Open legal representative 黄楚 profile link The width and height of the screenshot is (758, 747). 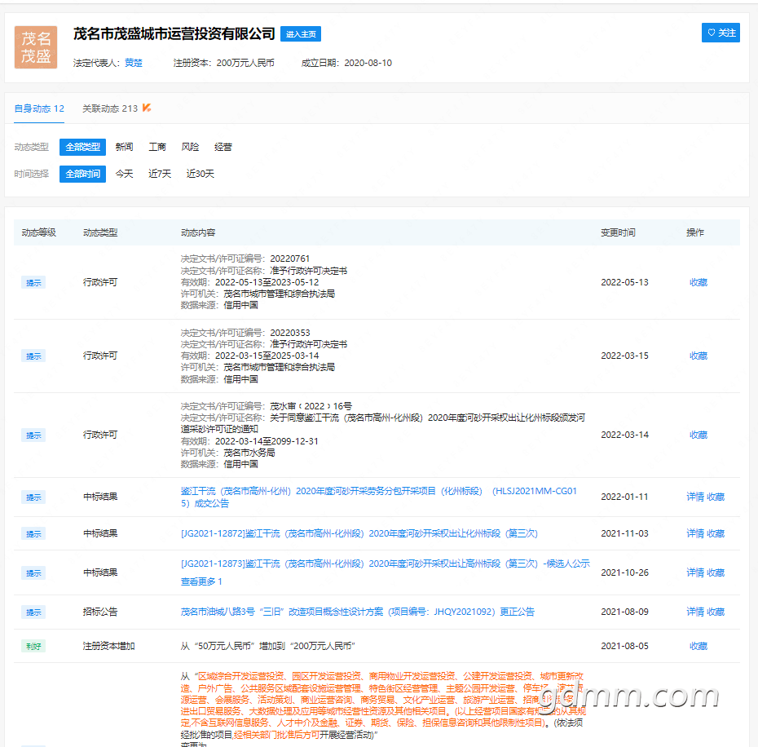(134, 63)
